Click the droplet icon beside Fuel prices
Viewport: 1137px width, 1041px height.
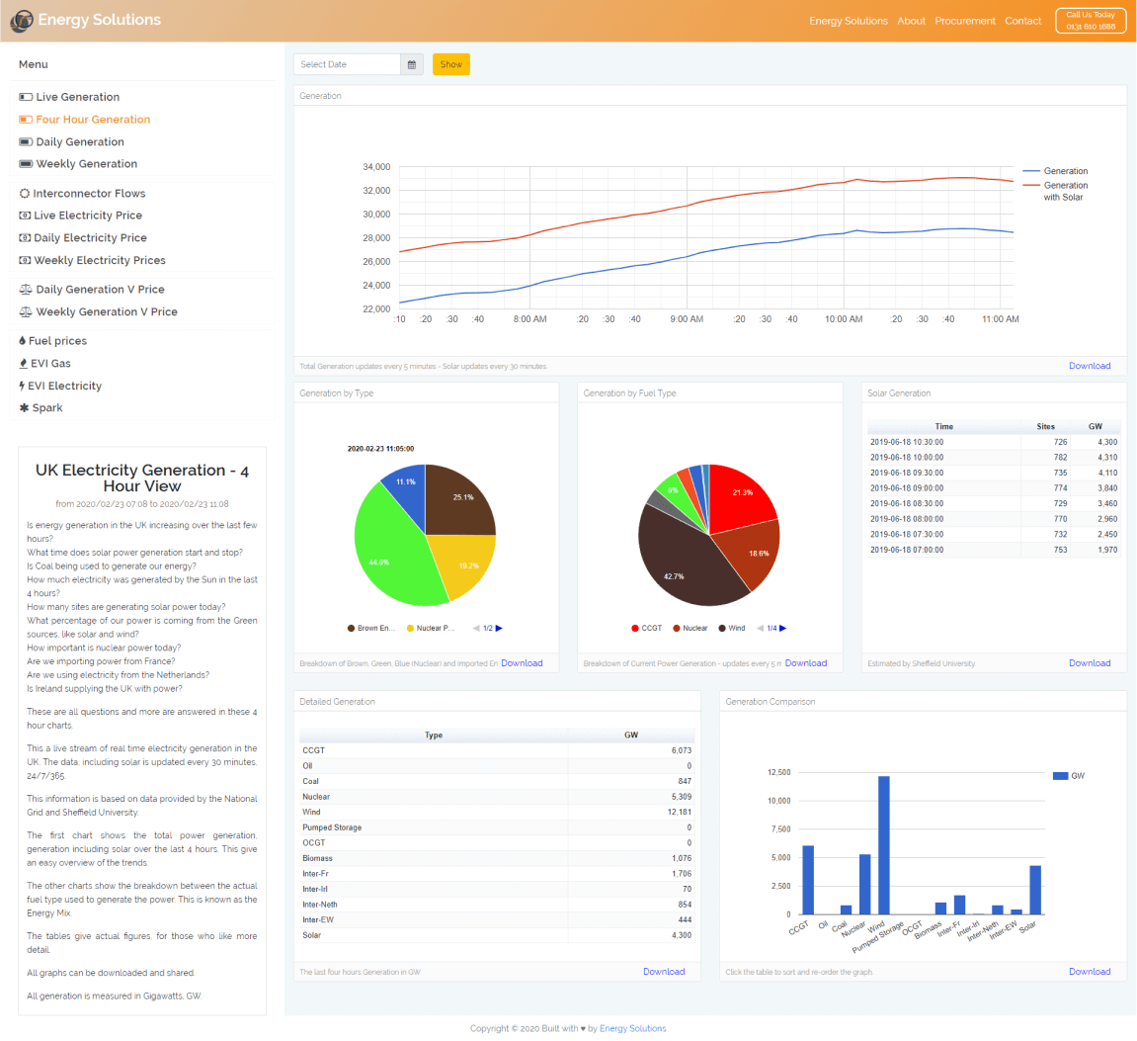pos(22,341)
